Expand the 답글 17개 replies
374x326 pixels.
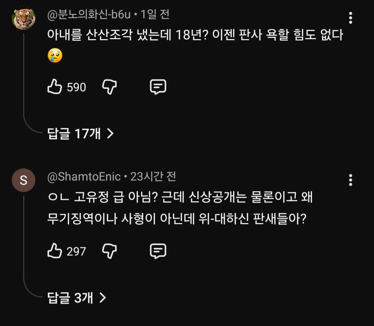pos(80,133)
